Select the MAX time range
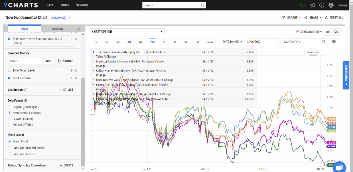The image size is (353, 172). 210,42
